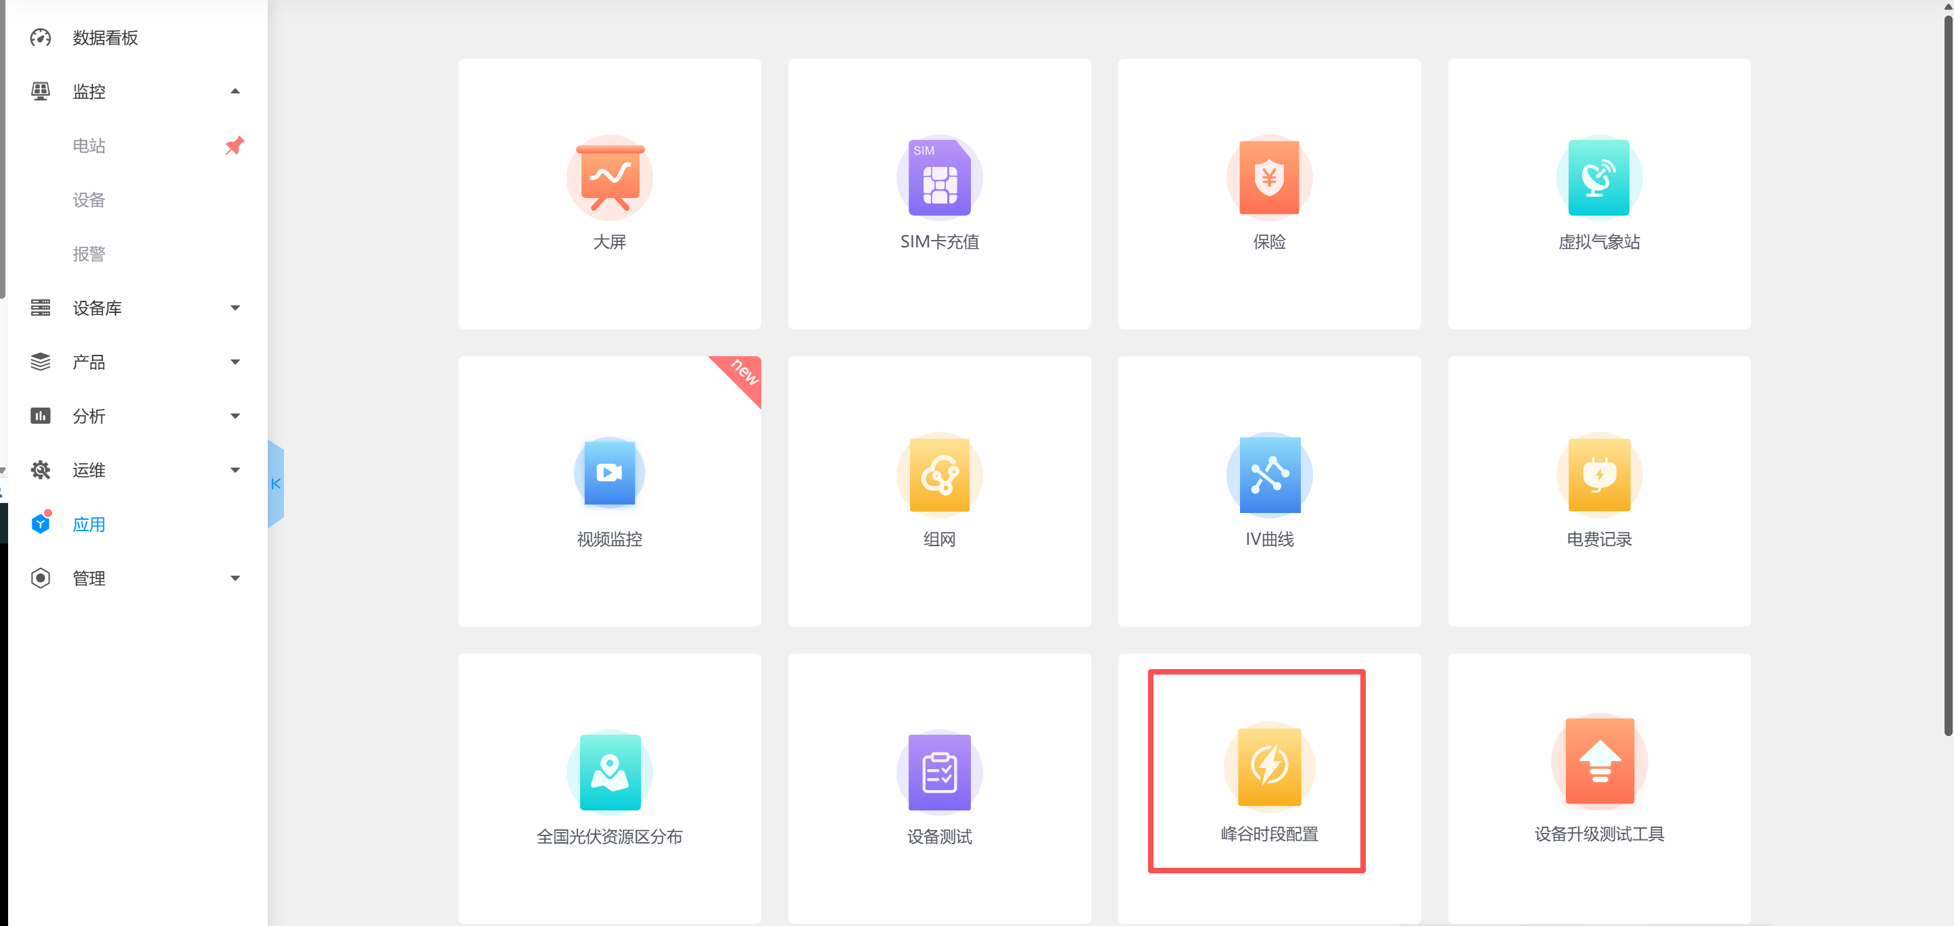Go to 数据看板 dashboard menu item
The width and height of the screenshot is (1954, 926).
tap(105, 37)
